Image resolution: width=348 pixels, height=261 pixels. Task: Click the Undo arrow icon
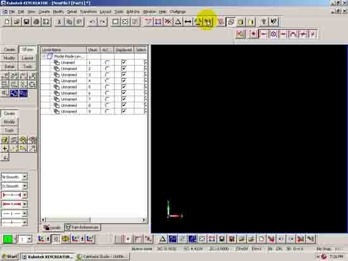[92, 22]
